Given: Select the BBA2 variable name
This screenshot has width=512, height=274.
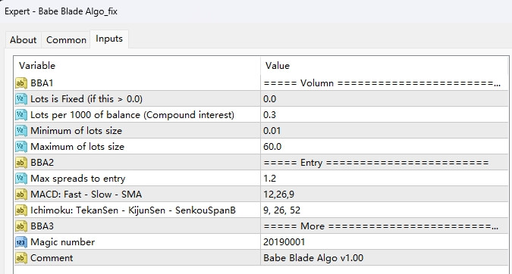Looking at the screenshot, I should pyautogui.click(x=42, y=163).
